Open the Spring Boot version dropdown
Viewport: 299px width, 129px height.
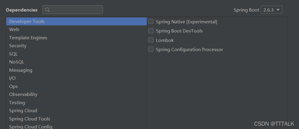(272, 10)
